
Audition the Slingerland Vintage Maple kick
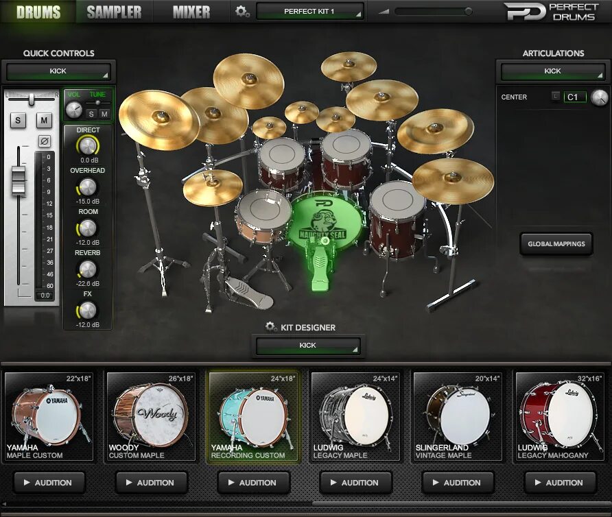pyautogui.click(x=458, y=483)
